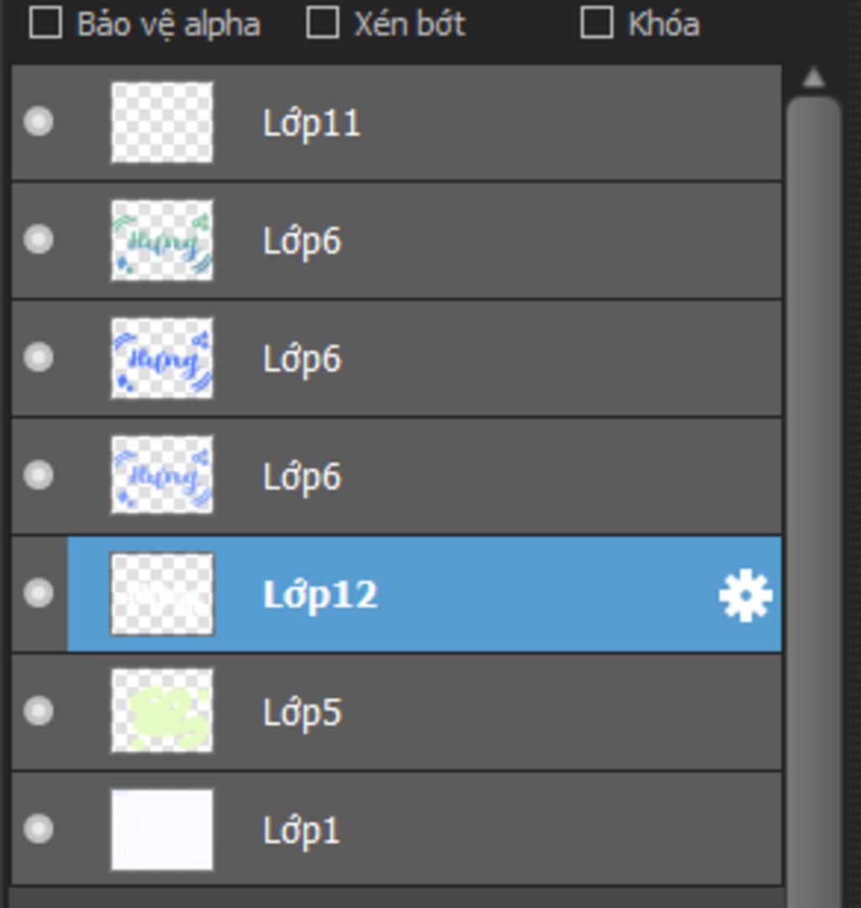
Task: Click the scroll-up arrow of layer list
Action: (814, 77)
